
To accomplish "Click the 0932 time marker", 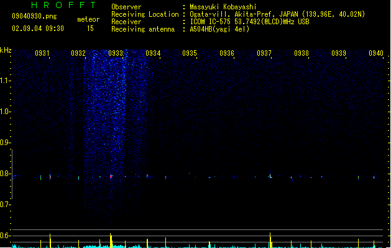I will pyautogui.click(x=78, y=53).
